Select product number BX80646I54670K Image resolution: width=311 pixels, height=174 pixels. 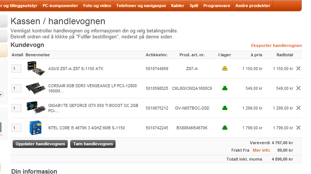pyautogui.click(x=192, y=128)
